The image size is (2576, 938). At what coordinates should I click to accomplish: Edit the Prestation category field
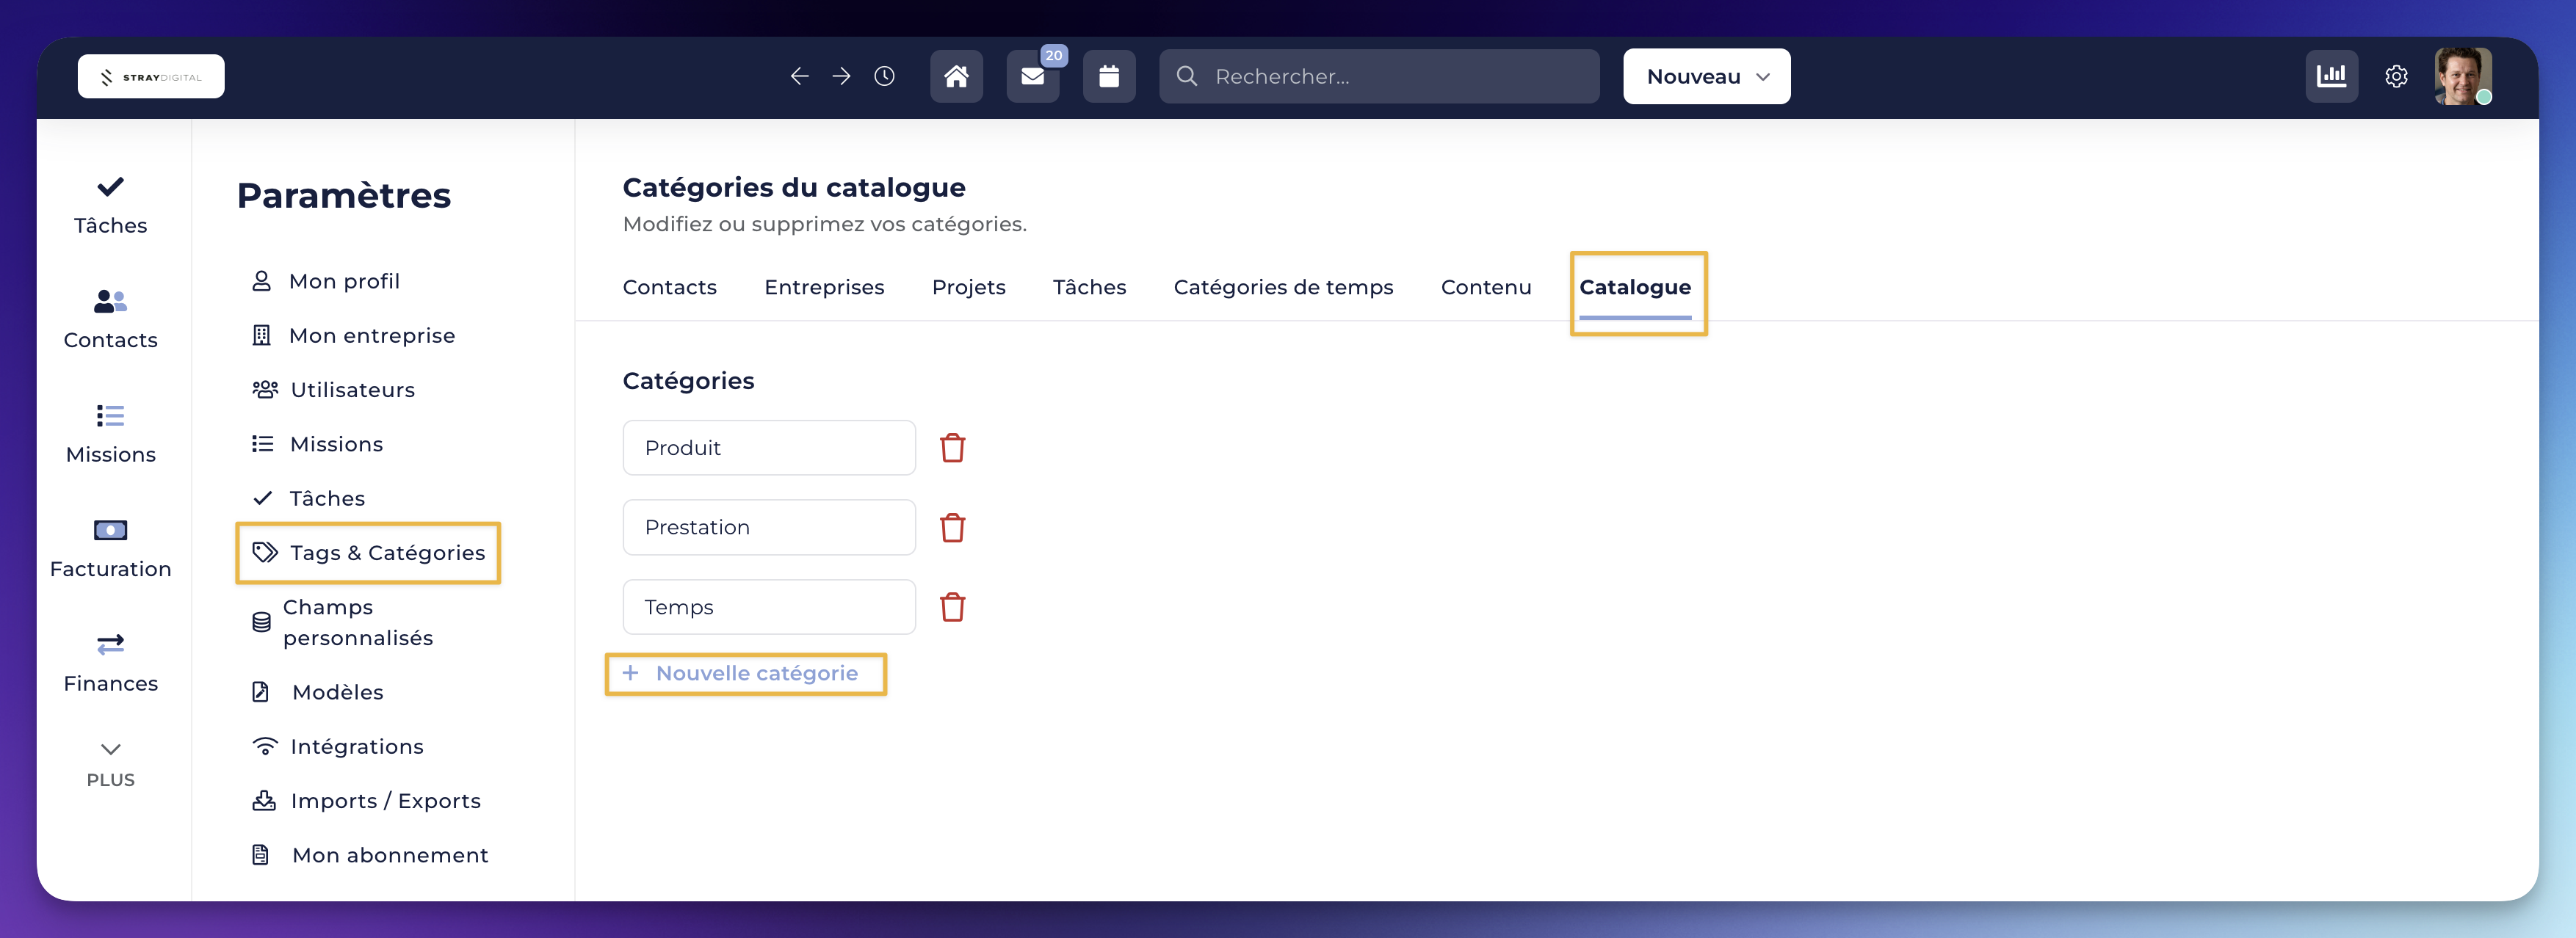pos(769,528)
